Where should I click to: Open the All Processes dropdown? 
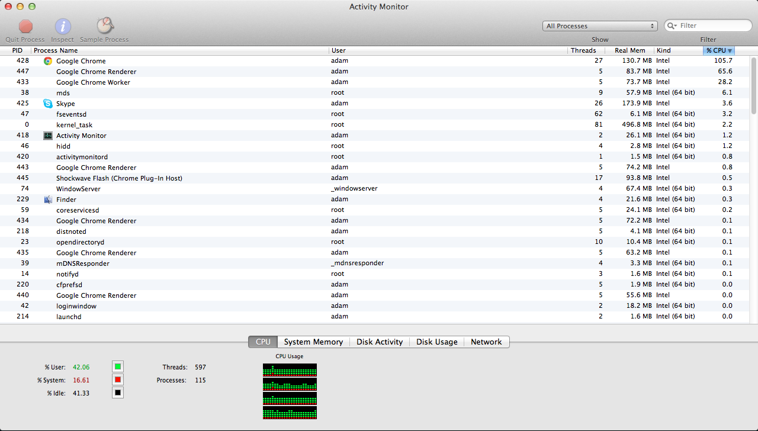pyautogui.click(x=600, y=26)
